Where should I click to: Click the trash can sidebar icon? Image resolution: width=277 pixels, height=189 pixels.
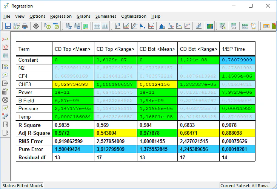(x=5, y=91)
